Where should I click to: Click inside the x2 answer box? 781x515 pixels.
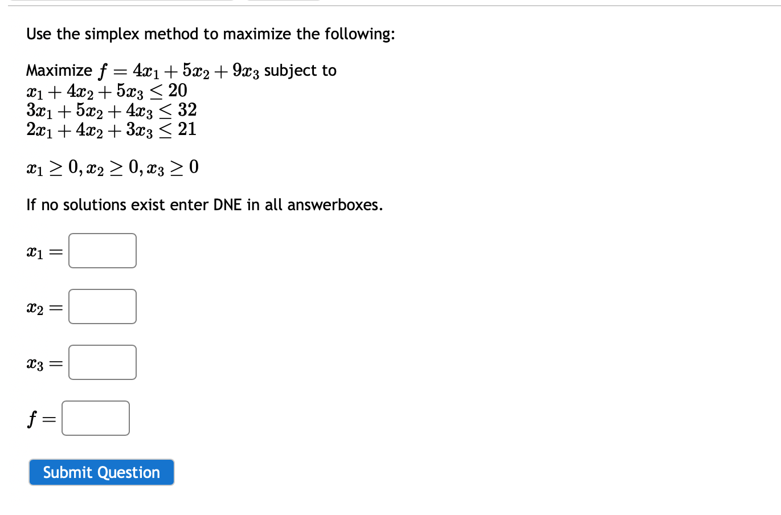101,306
